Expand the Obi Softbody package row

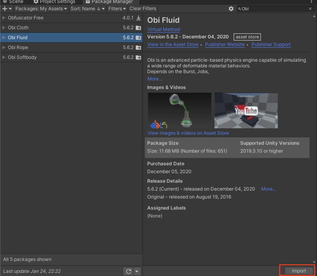pyautogui.click(x=4, y=57)
